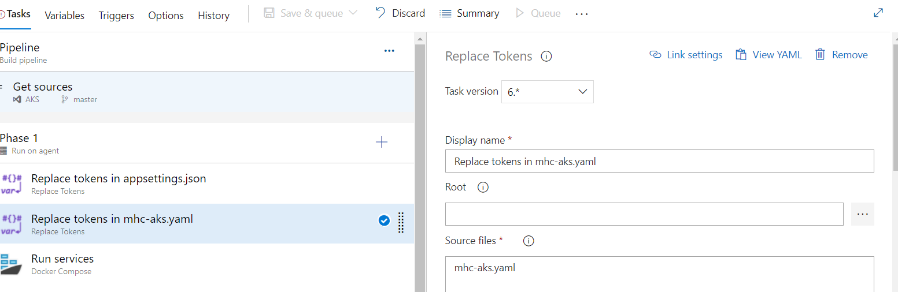The height and width of the screenshot is (292, 898).
Task: Click the Remove trash can icon
Action: click(820, 55)
